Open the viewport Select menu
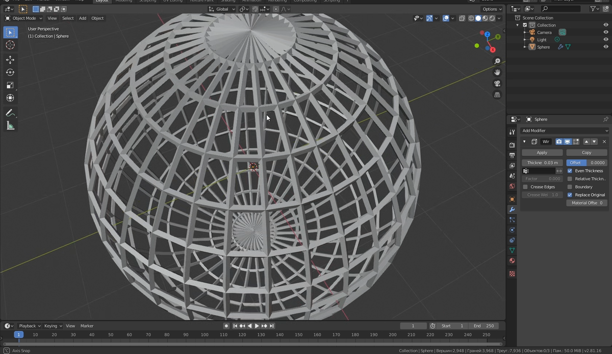 coord(68,18)
